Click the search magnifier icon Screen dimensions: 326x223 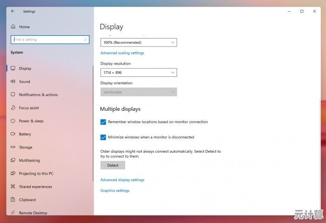(x=85, y=40)
